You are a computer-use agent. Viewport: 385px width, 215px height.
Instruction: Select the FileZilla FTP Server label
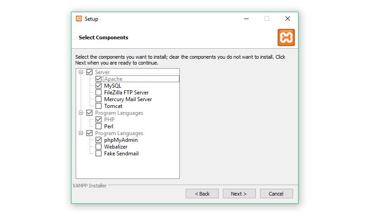[126, 93]
